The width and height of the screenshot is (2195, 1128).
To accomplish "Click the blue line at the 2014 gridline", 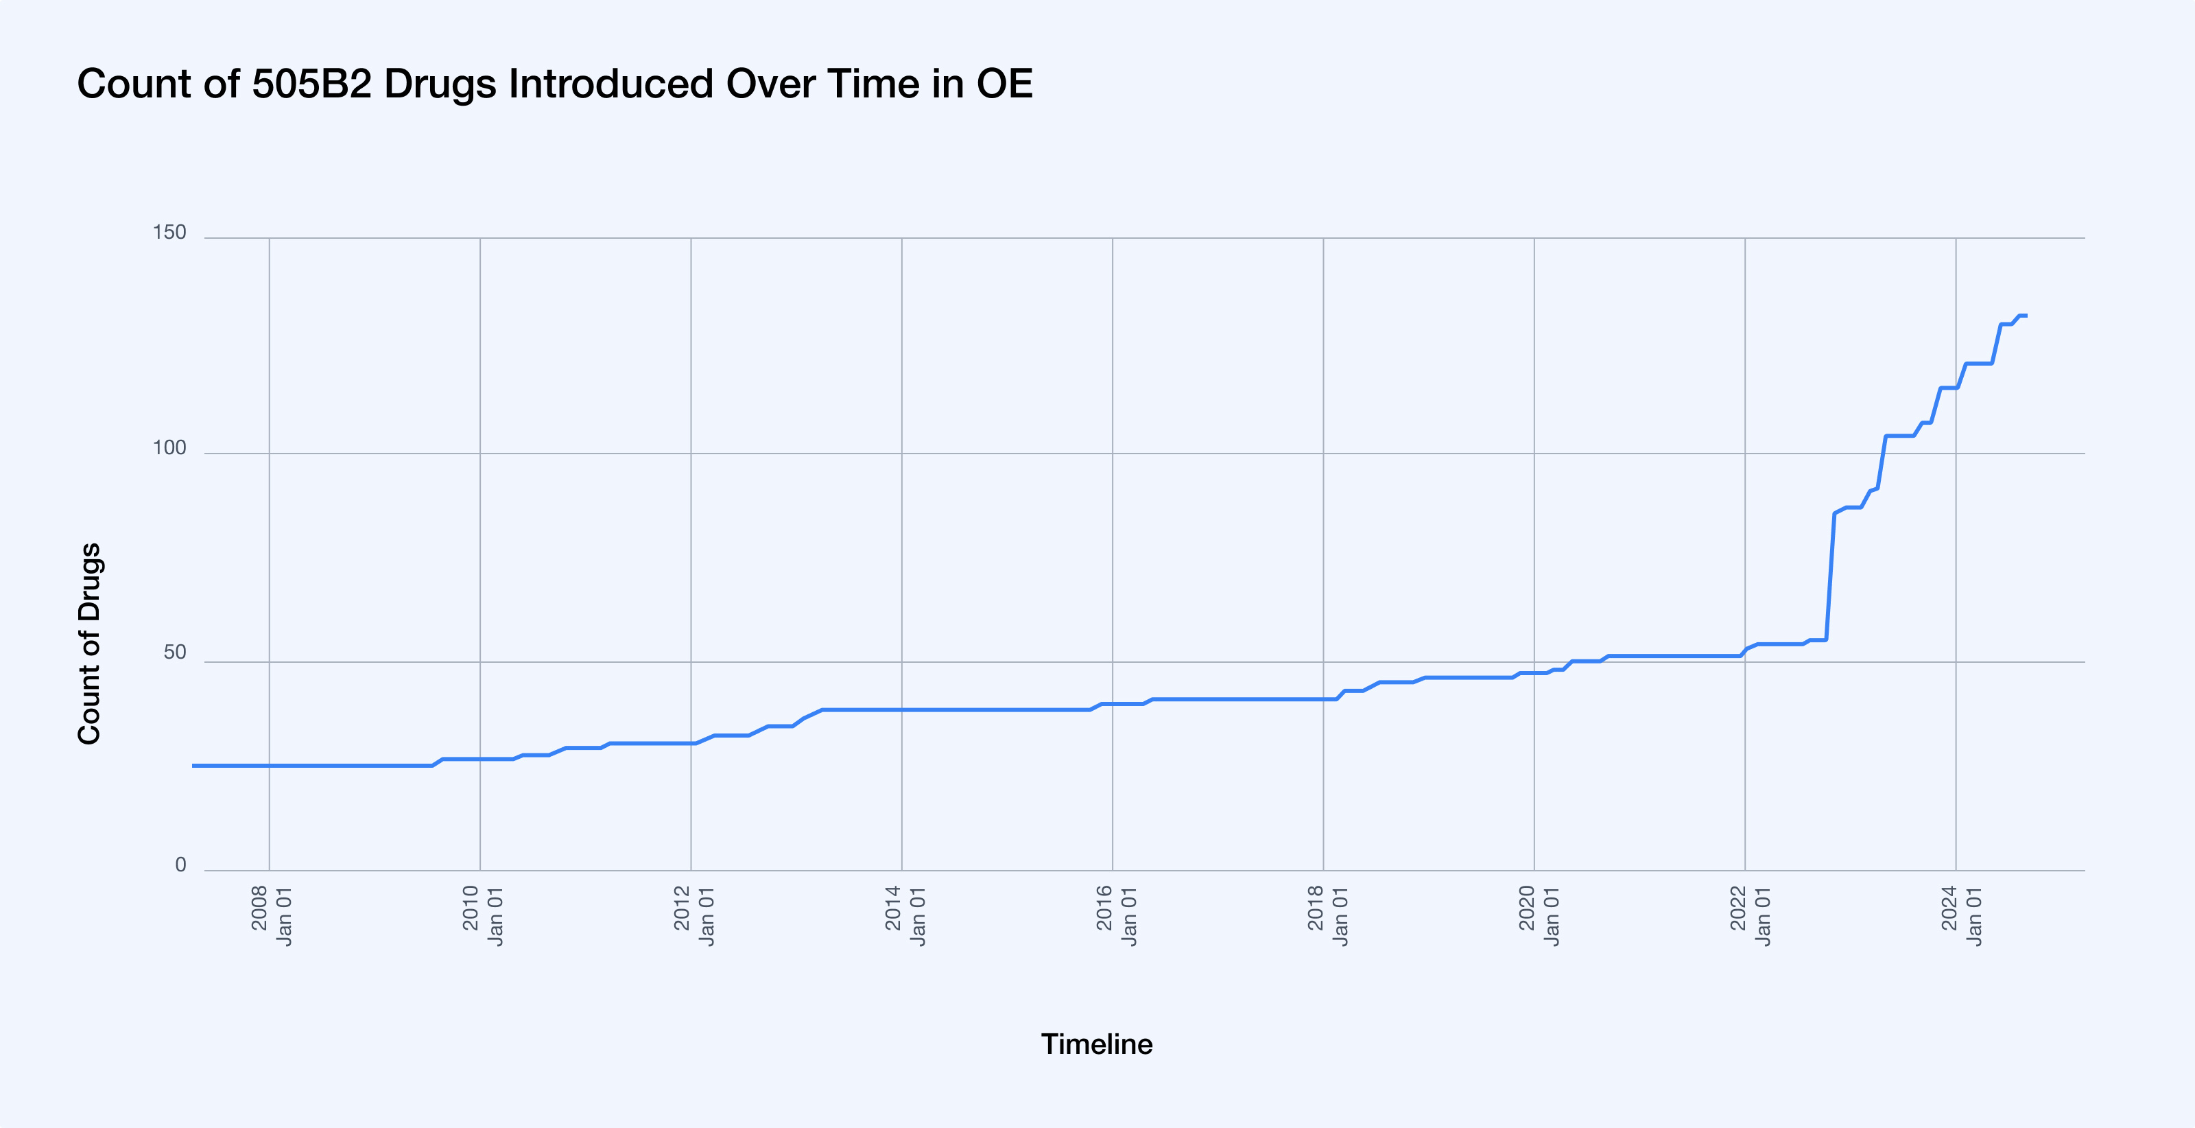I will [x=901, y=709].
